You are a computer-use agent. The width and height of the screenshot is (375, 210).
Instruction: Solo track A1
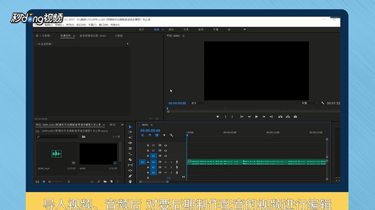(171, 162)
